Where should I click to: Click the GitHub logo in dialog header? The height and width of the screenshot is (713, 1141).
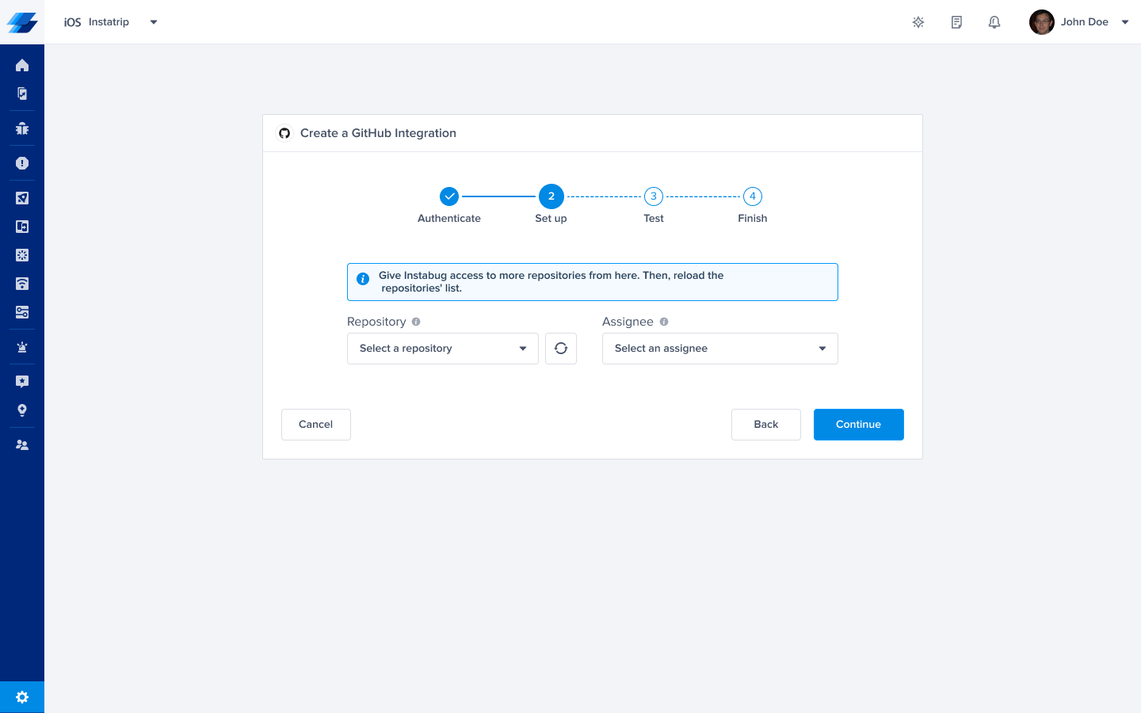284,133
